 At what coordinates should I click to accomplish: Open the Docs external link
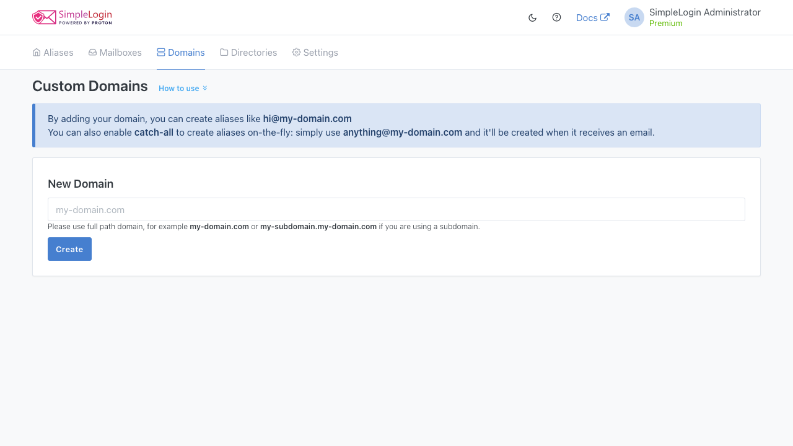pyautogui.click(x=593, y=18)
